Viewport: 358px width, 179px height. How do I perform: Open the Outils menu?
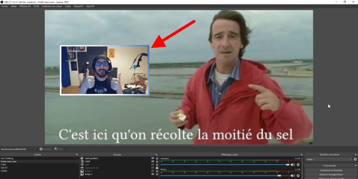click(x=68, y=6)
